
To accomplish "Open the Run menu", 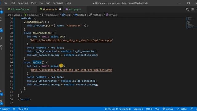I will [x=48, y=3].
